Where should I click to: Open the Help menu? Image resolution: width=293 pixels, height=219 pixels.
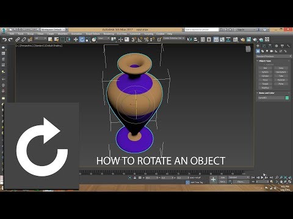pyautogui.click(x=170, y=34)
